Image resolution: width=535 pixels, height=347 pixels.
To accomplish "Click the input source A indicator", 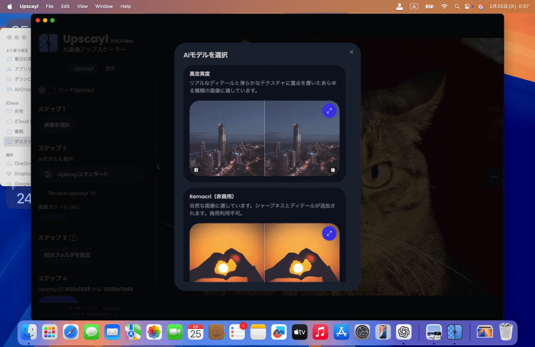I will [414, 6].
